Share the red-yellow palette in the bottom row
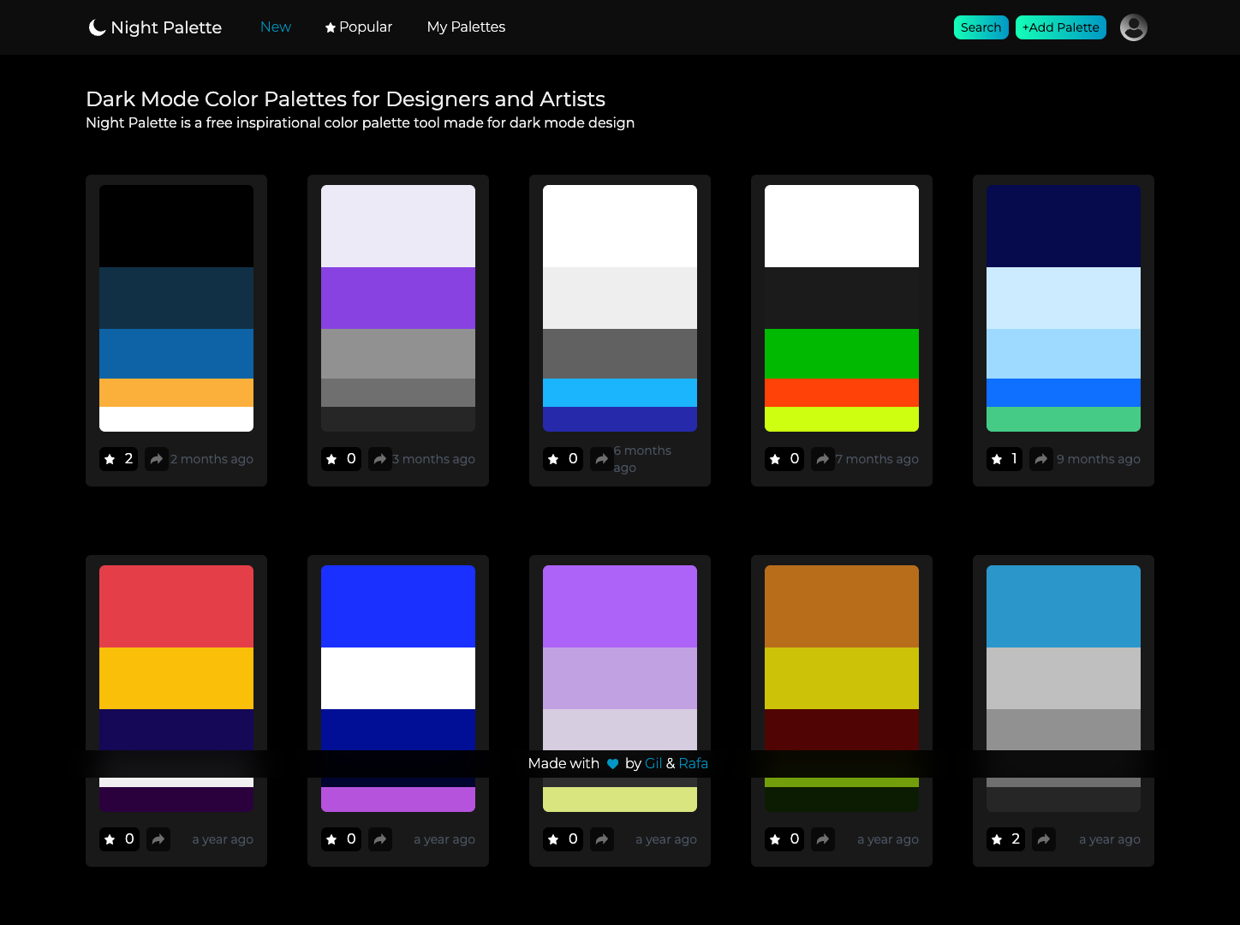This screenshot has width=1240, height=925. coord(158,839)
